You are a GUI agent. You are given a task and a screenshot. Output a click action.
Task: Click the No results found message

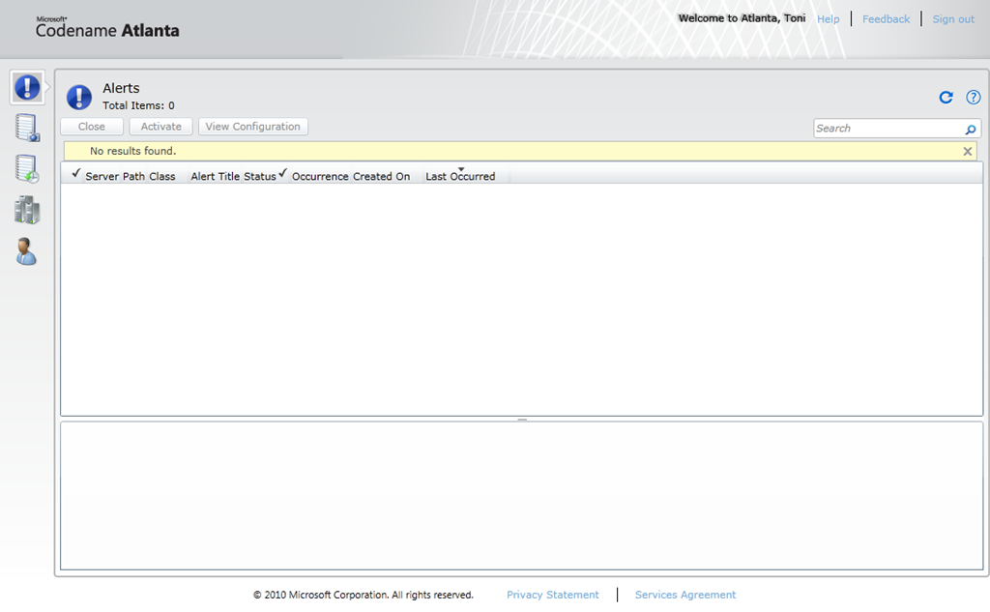pos(132,151)
